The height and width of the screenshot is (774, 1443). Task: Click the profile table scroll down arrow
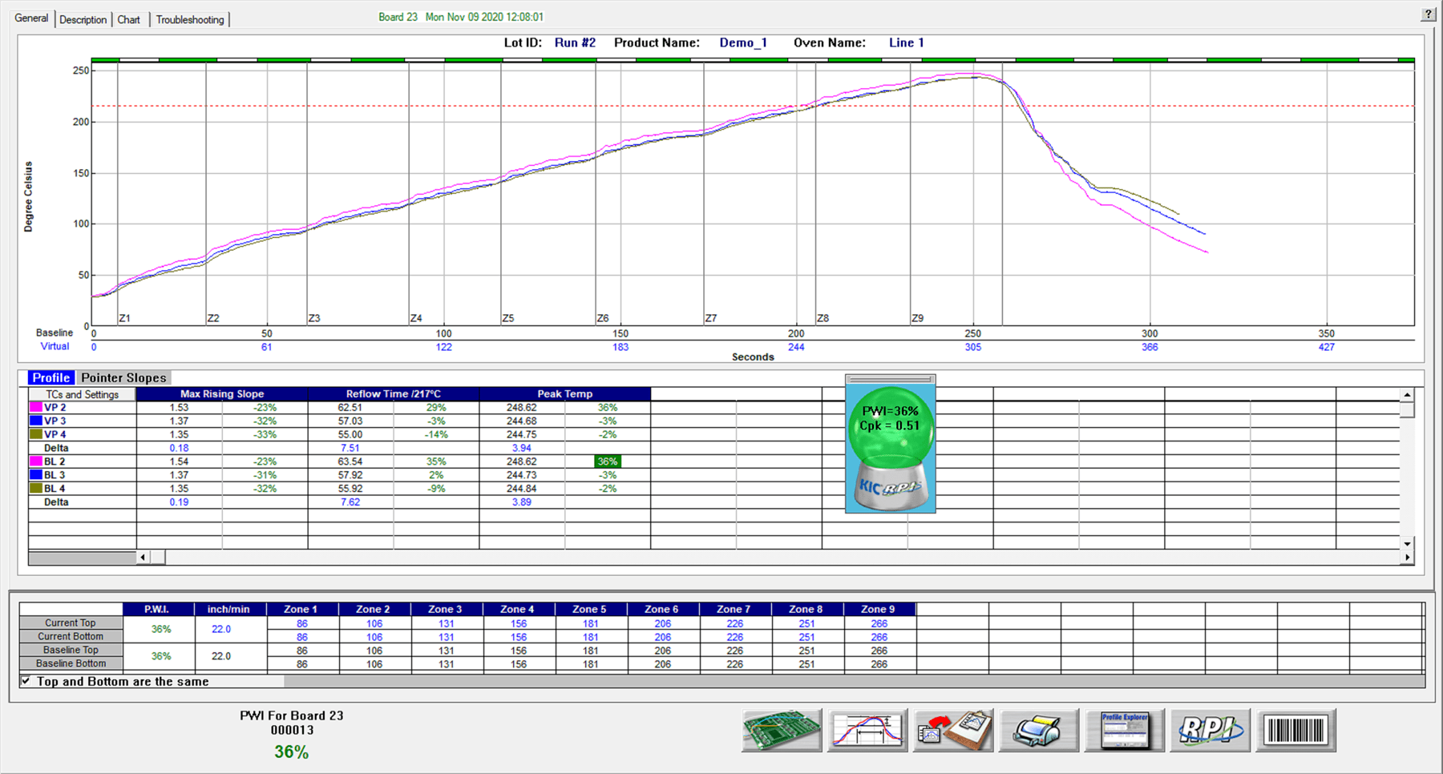(x=1407, y=543)
